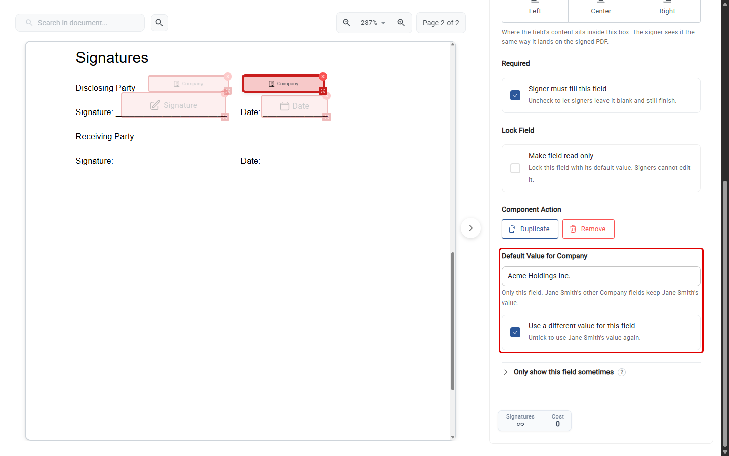Click the Duplicate button
This screenshot has width=729, height=456.
[530, 229]
